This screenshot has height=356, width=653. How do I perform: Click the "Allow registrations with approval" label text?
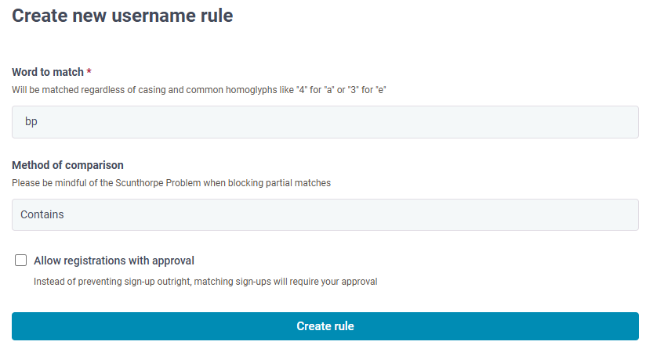[x=114, y=261]
